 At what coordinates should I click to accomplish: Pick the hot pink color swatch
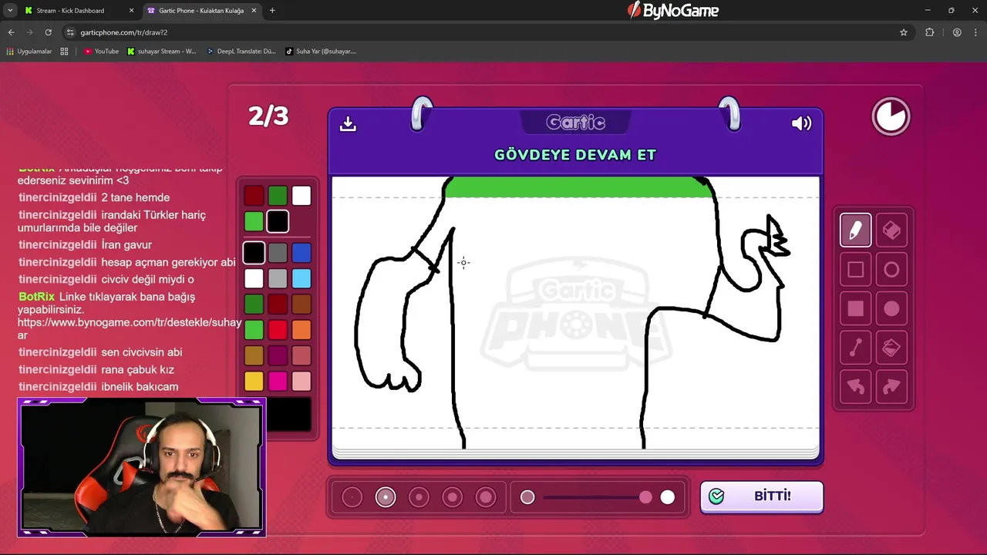[278, 381]
